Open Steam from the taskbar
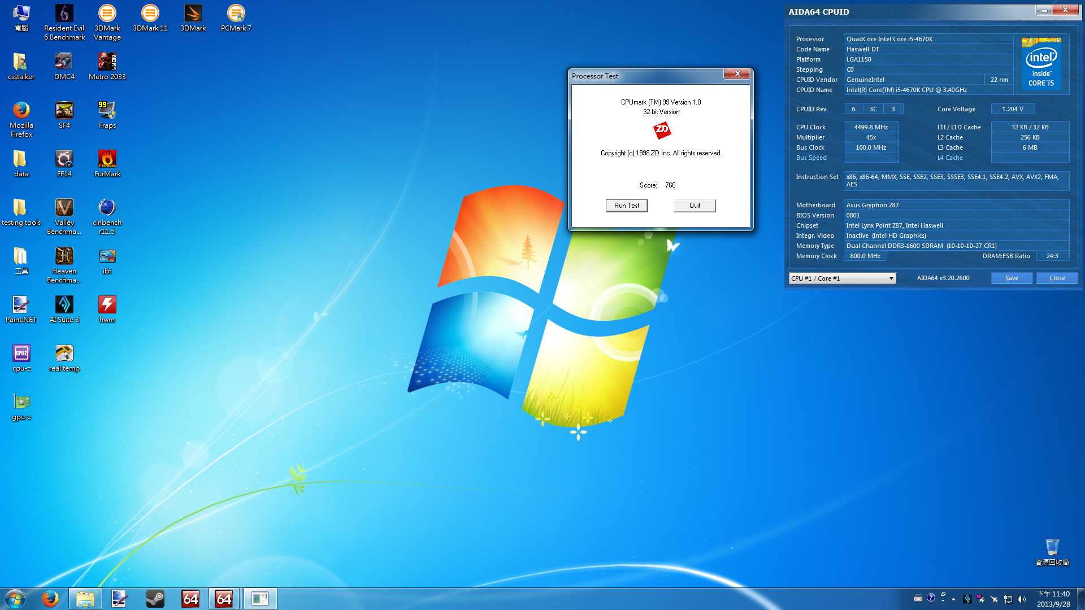 (x=155, y=599)
